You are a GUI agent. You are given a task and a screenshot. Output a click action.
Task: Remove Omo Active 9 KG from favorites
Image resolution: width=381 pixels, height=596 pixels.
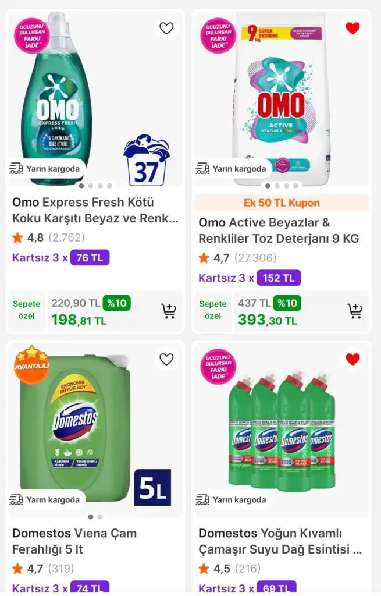click(352, 28)
